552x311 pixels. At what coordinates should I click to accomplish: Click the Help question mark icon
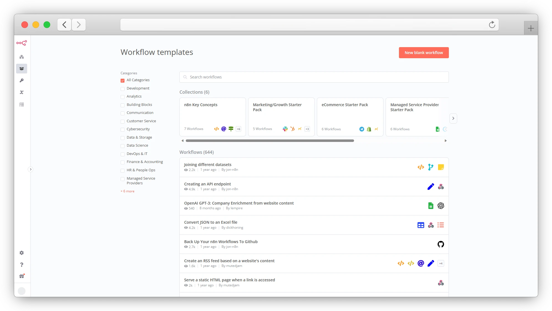[x=22, y=265]
